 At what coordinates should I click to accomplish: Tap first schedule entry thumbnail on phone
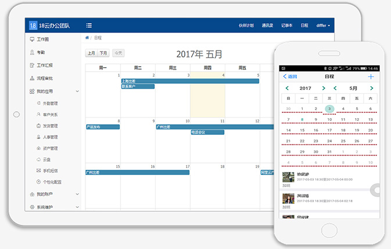coord(288,177)
